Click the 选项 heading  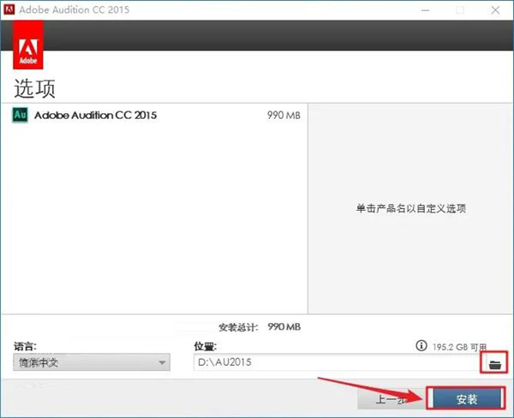coord(35,88)
